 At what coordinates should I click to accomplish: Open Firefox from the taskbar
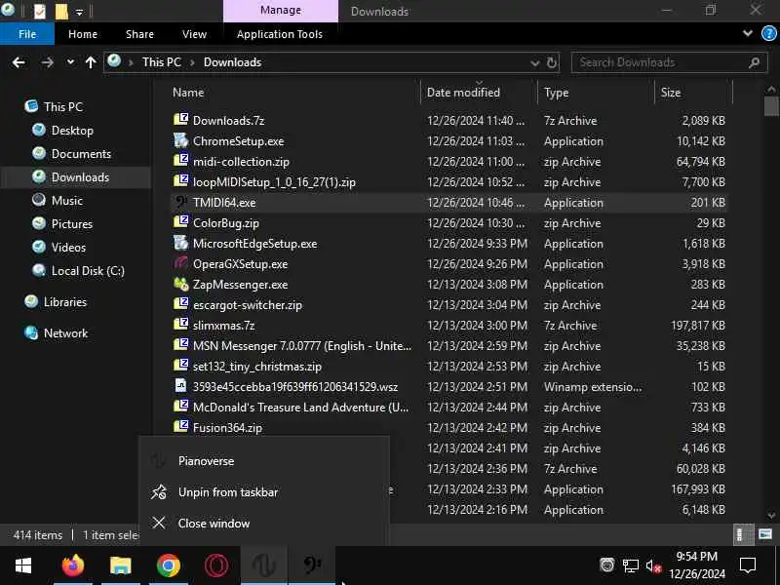click(x=72, y=565)
